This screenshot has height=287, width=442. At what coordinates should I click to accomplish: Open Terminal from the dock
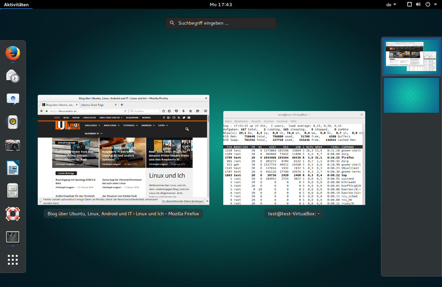pos(13,237)
